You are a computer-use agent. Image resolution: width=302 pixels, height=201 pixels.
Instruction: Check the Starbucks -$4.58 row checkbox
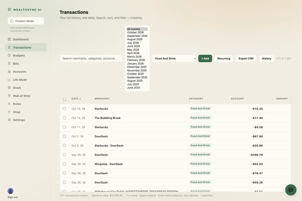(x=64, y=127)
